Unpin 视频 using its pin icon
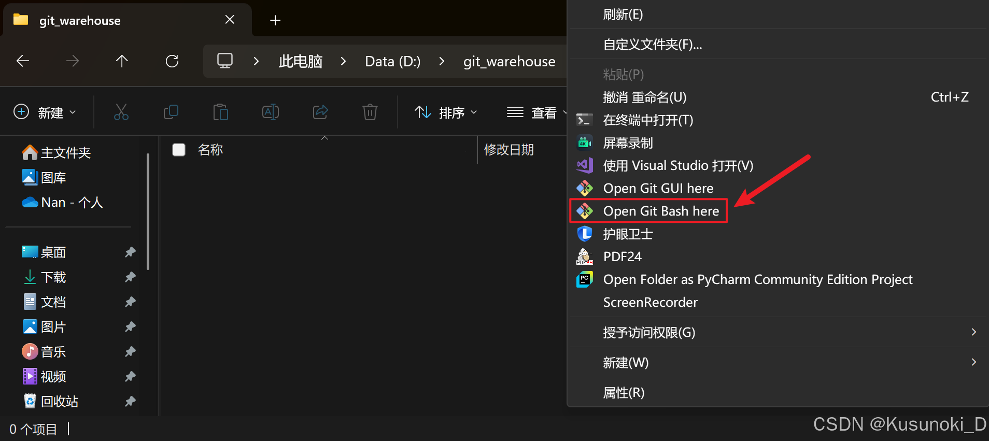989x441 pixels. point(130,376)
